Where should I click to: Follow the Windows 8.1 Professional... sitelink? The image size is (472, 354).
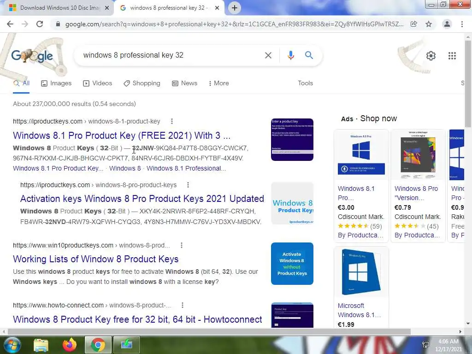(x=186, y=168)
